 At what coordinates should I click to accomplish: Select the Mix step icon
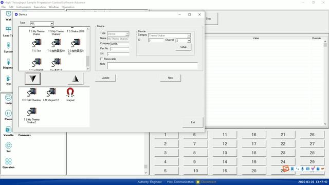coord(8,78)
